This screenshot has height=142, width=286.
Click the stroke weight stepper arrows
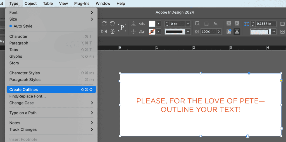pos(167,24)
